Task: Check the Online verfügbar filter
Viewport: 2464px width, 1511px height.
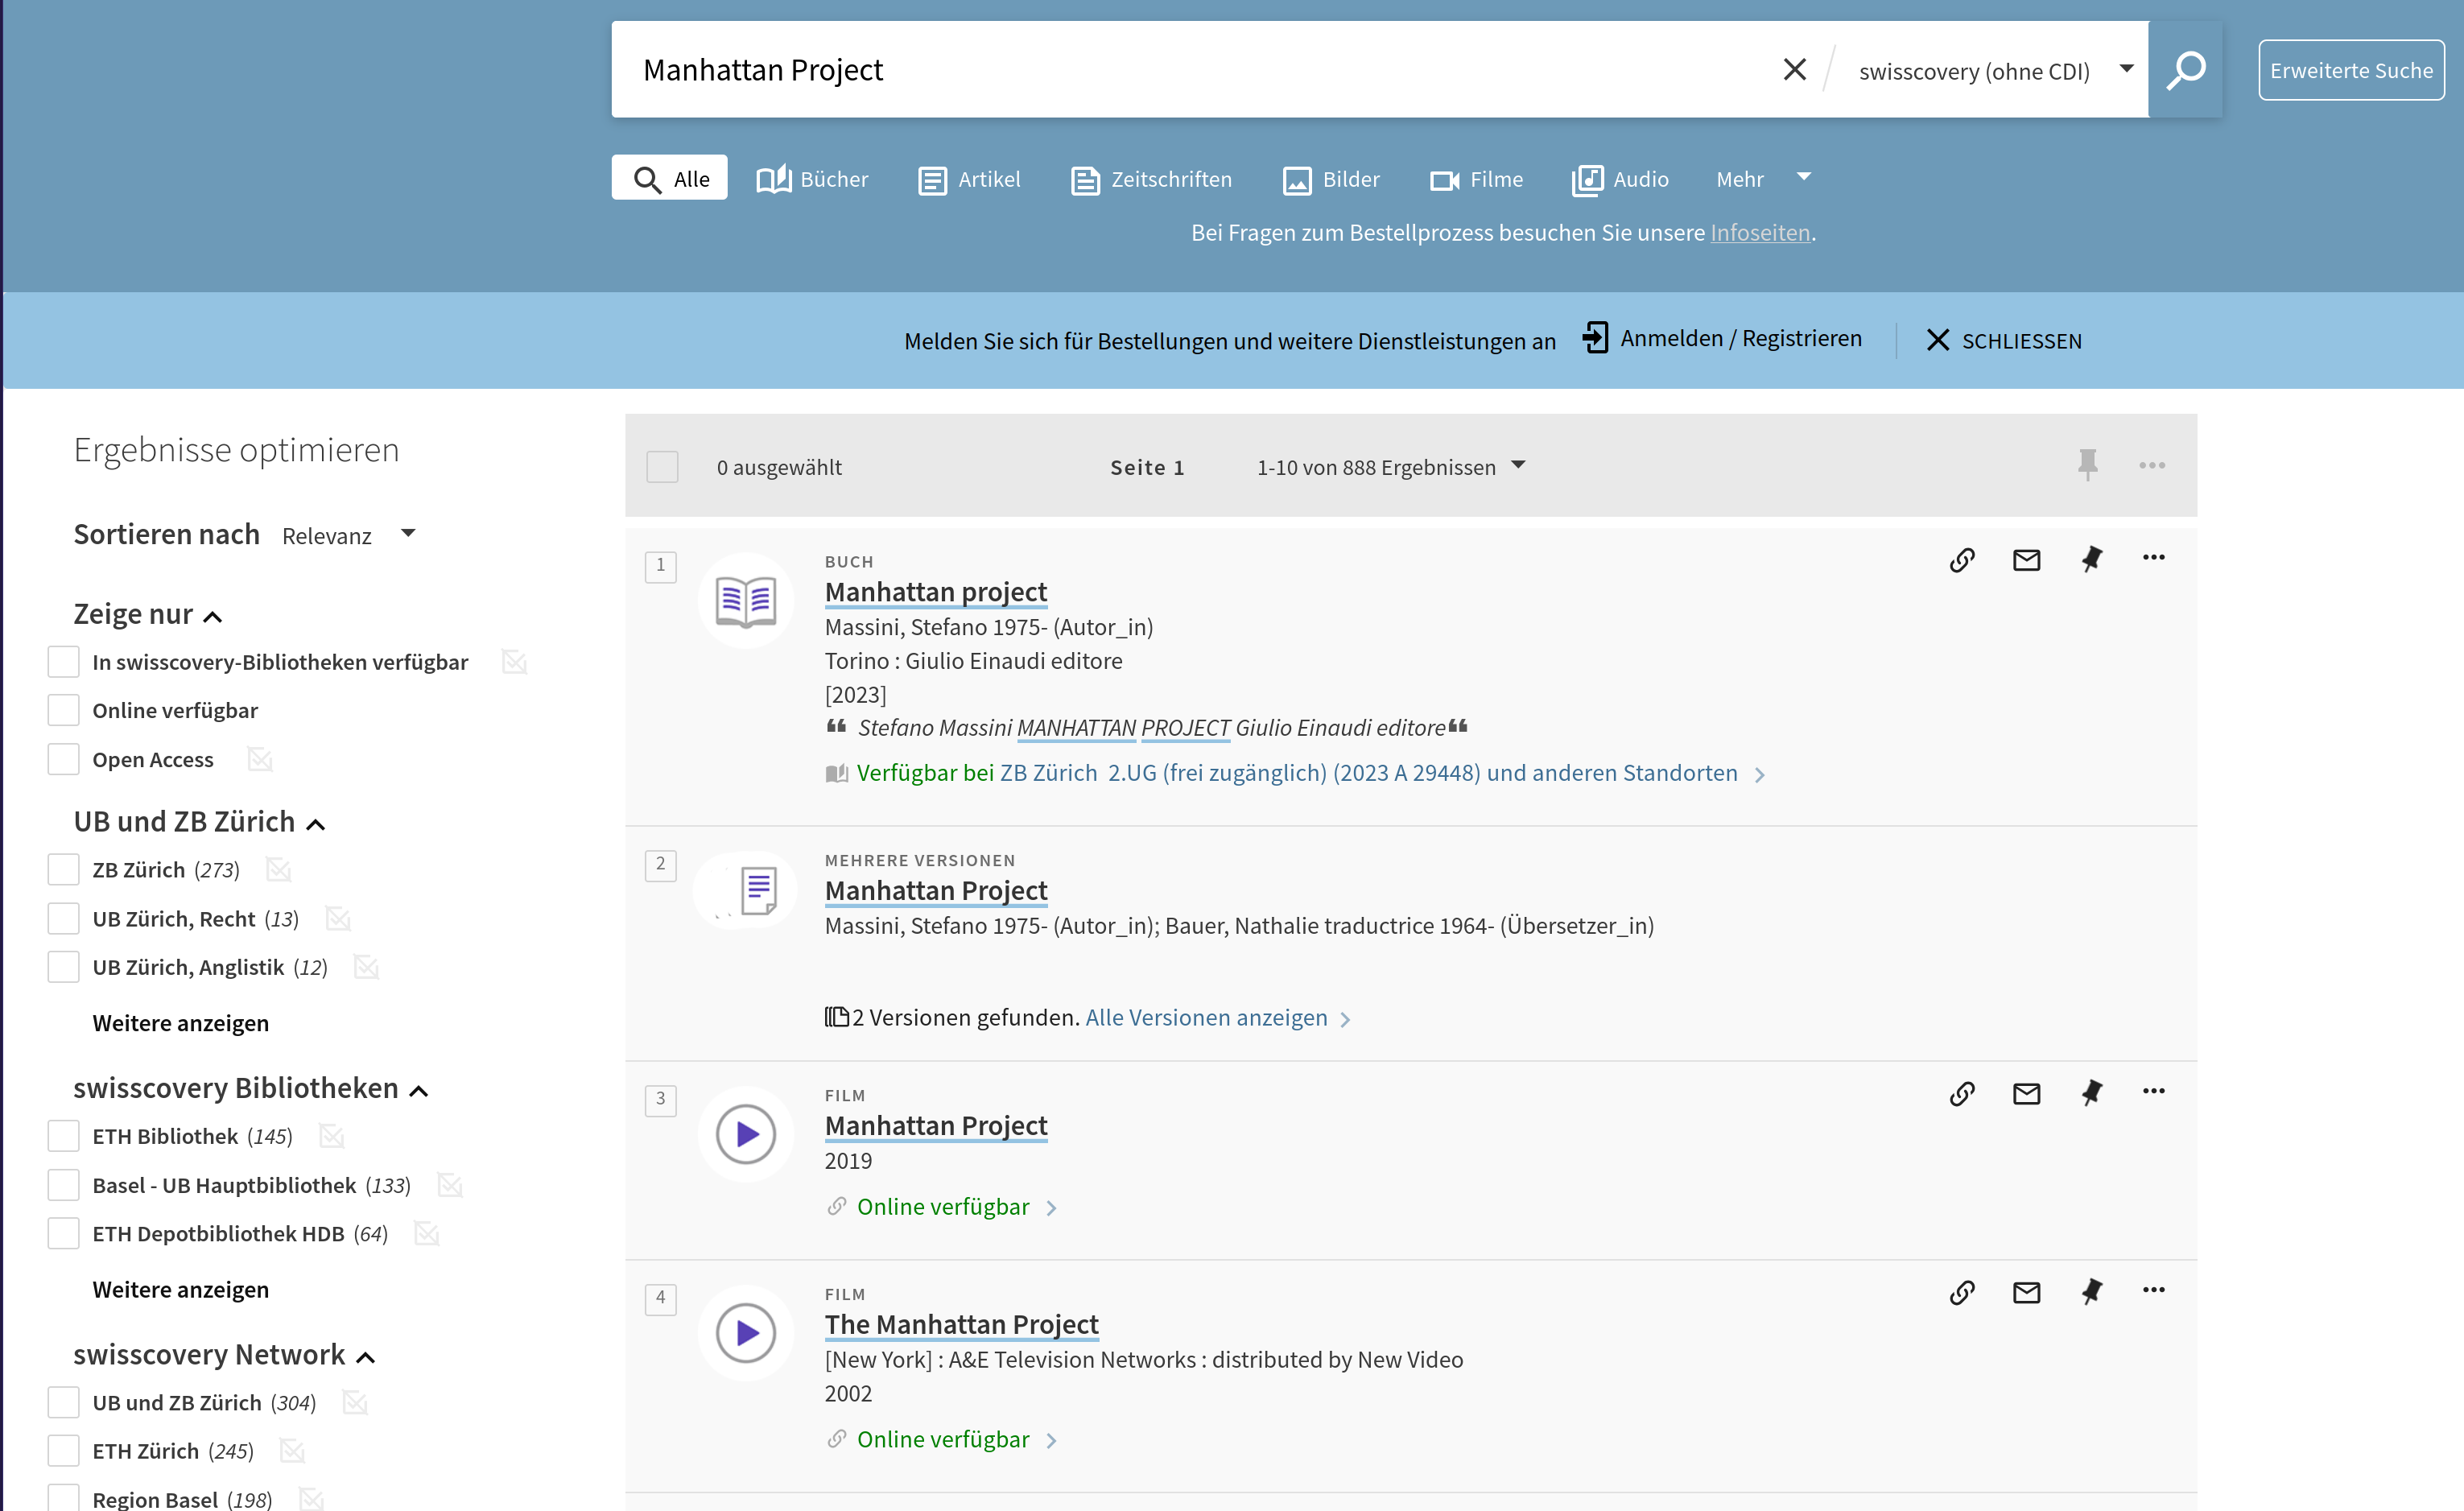Action: coord(64,710)
